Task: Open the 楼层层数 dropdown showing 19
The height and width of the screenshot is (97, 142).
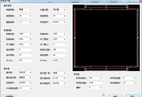Action: 25,16
